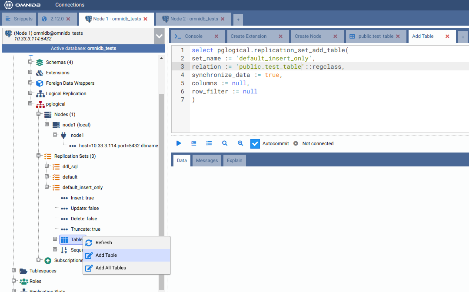Run the query with play button
Image resolution: width=469 pixels, height=292 pixels.
pyautogui.click(x=179, y=143)
